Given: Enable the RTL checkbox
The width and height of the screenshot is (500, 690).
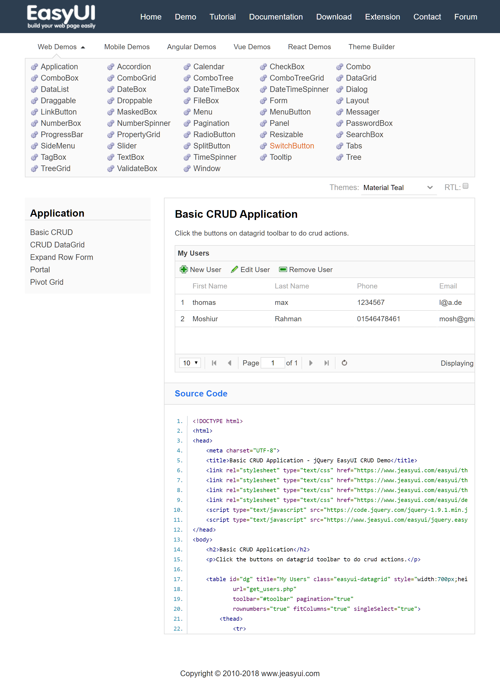Looking at the screenshot, I should tap(465, 186).
